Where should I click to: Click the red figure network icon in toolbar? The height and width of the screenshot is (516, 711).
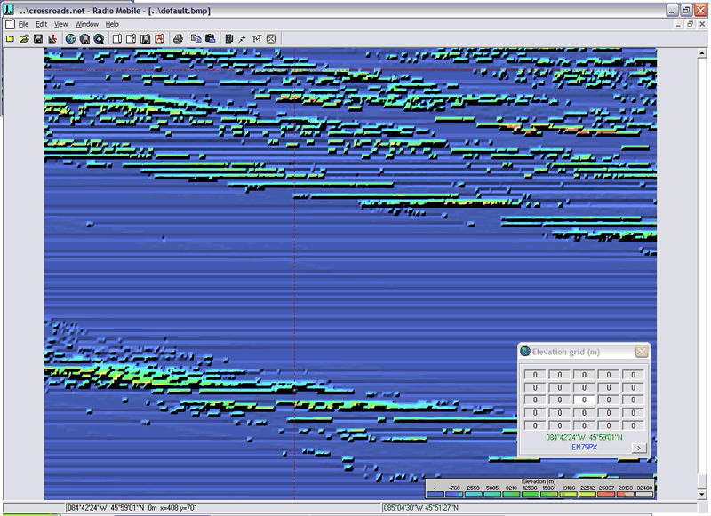pos(52,39)
